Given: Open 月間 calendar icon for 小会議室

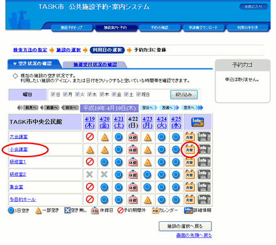Looking at the screenshot, I should click(x=189, y=149).
